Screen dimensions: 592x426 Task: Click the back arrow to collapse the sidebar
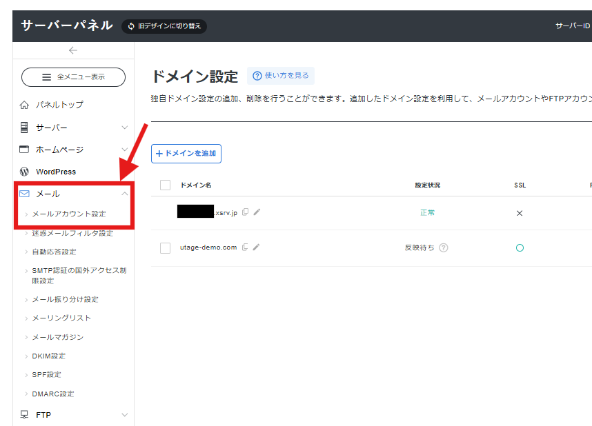tap(73, 50)
